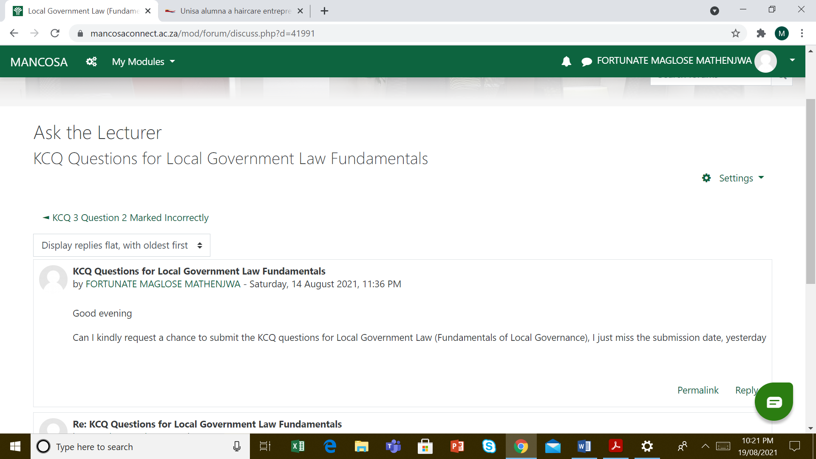Open the Settings dropdown menu

[734, 178]
